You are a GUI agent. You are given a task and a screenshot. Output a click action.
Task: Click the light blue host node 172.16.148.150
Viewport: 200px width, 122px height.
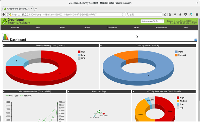(x=94, y=116)
